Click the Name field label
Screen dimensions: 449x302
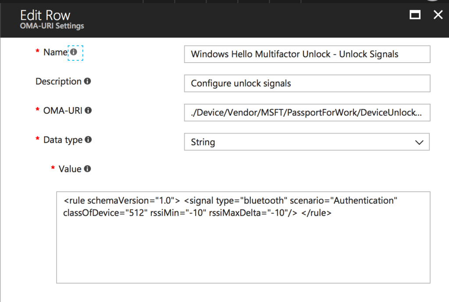(x=55, y=52)
